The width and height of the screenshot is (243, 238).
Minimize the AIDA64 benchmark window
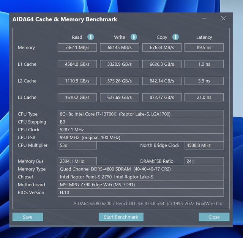click(204, 18)
